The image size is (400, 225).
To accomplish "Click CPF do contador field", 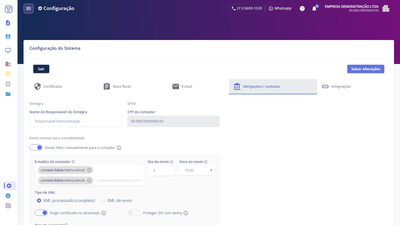I will click(174, 121).
